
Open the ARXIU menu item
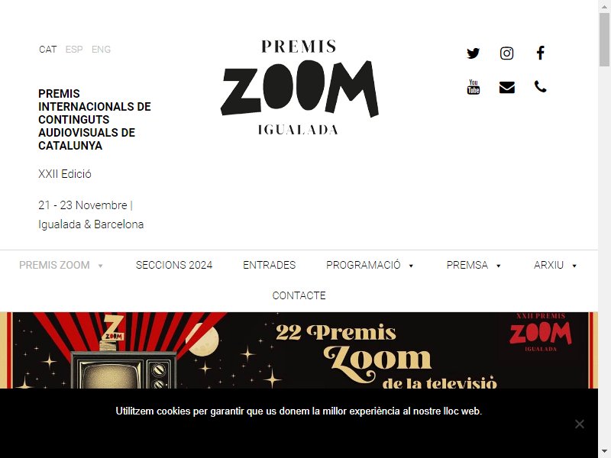coord(548,265)
